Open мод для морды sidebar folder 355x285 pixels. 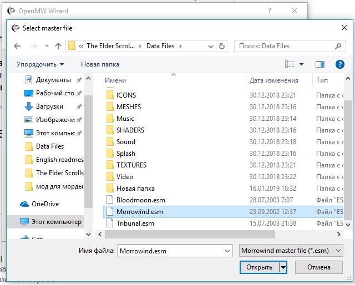[54, 186]
